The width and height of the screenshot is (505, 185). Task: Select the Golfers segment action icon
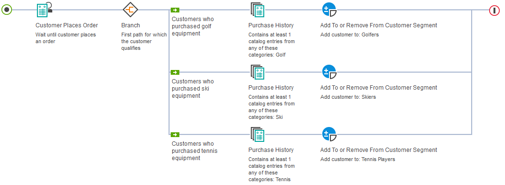tap(329, 10)
